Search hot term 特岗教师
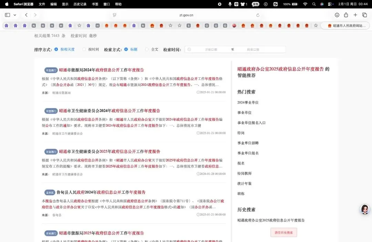372x242 pixels. pyautogui.click(x=244, y=173)
